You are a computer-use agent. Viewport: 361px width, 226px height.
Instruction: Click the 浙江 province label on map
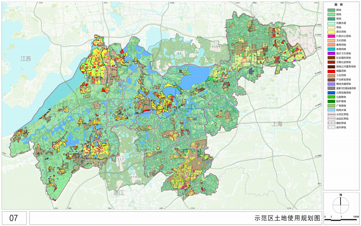[119, 193]
